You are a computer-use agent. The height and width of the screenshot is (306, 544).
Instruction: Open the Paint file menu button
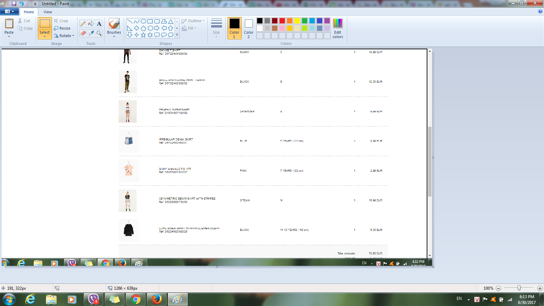click(9, 12)
